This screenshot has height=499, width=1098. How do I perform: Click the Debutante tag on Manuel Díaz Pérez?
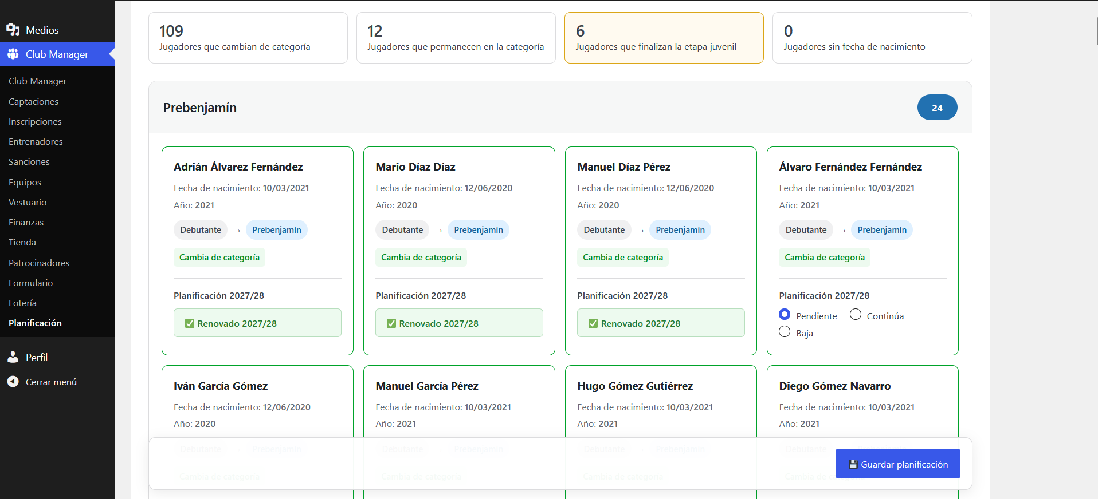(x=604, y=230)
